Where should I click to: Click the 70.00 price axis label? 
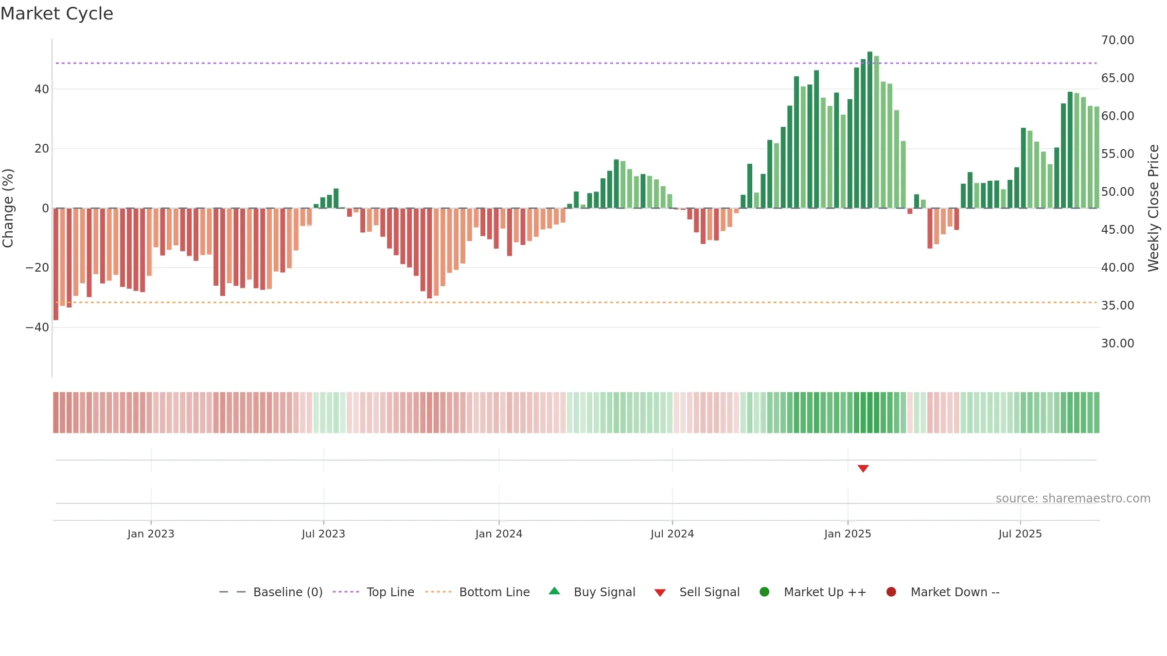[1117, 40]
